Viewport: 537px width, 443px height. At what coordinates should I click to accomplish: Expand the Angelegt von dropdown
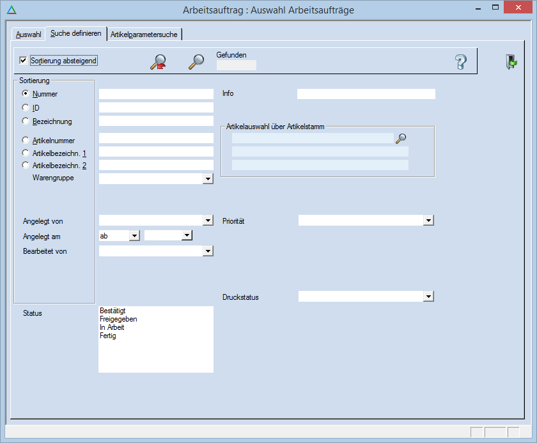pyautogui.click(x=208, y=221)
